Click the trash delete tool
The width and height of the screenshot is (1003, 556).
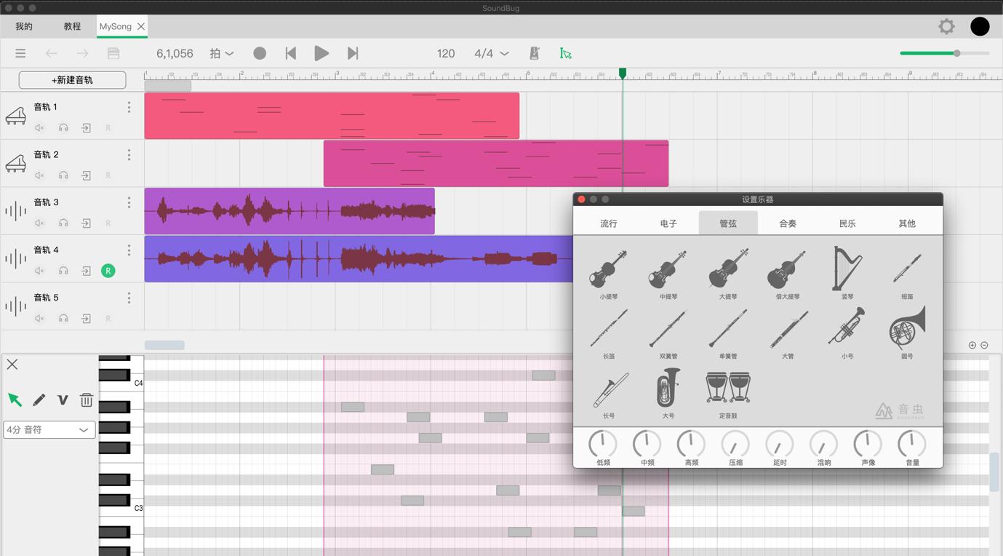87,400
